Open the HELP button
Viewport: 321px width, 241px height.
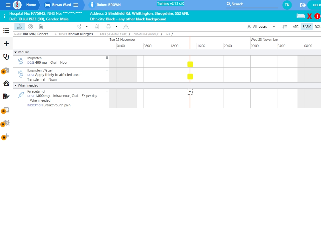315,5
